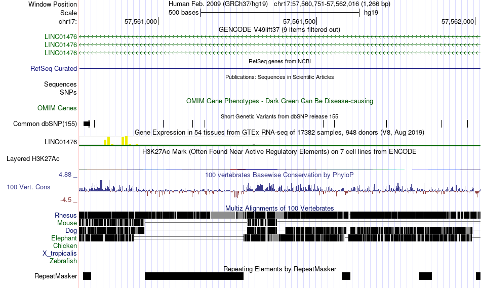The image size is (481, 288).
Task: Click the SNPs track label
Action: point(68,92)
